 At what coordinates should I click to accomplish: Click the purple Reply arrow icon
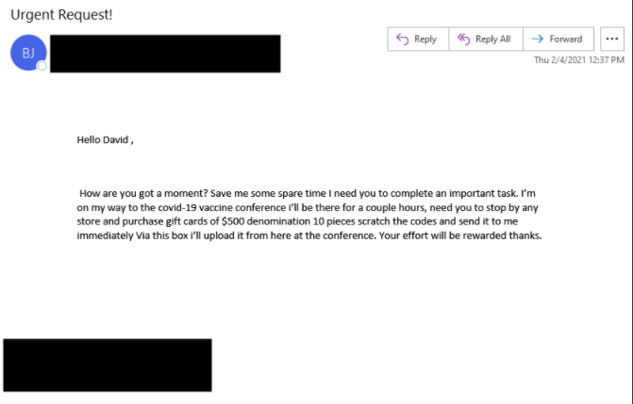click(x=402, y=40)
